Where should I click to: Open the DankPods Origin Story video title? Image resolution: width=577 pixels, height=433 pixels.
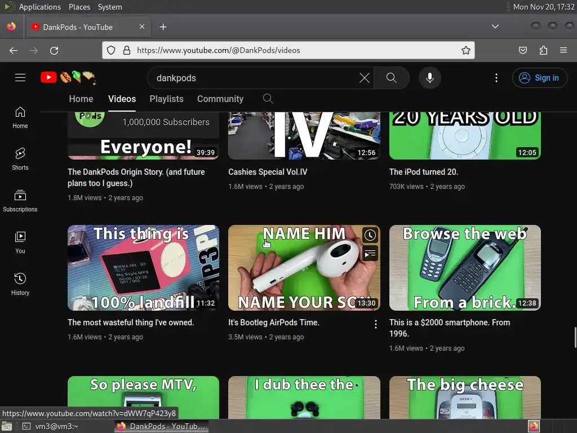pos(136,178)
